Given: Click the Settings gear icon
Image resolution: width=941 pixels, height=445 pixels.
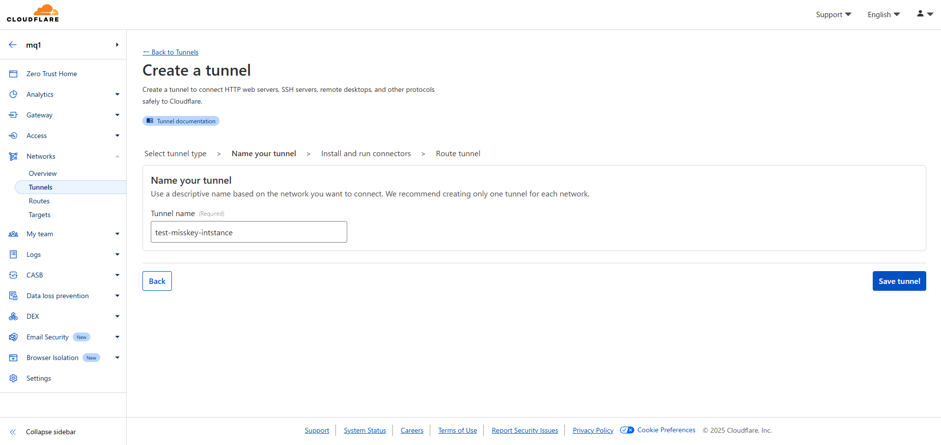Looking at the screenshot, I should (13, 378).
